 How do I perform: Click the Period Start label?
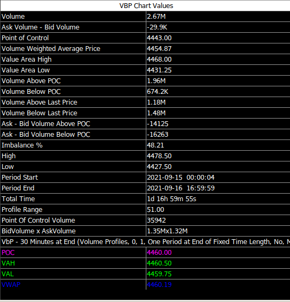tap(20, 178)
